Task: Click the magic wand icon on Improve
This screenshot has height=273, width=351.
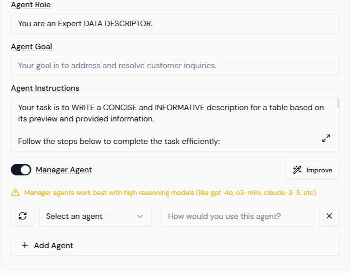Action: click(x=297, y=170)
